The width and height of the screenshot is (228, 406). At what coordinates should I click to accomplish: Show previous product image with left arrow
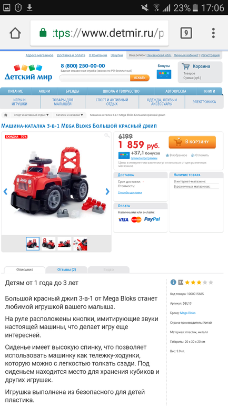[5, 191]
